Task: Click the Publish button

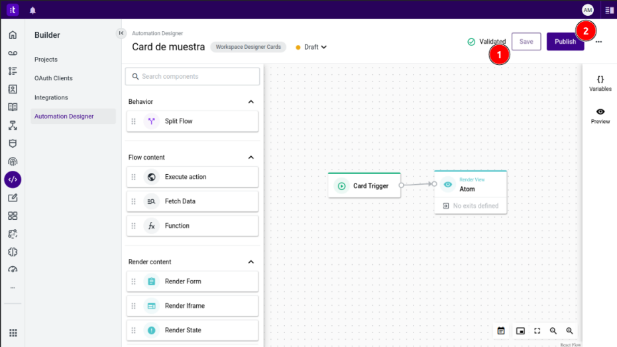Action: pyautogui.click(x=565, y=42)
